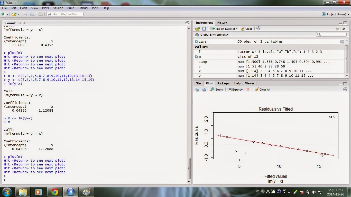Open a new file using the new document icon
The image size is (351, 197).
pyautogui.click(x=4, y=14)
